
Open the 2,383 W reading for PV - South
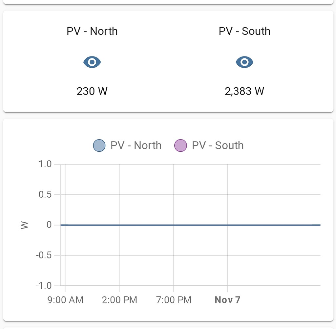(244, 91)
